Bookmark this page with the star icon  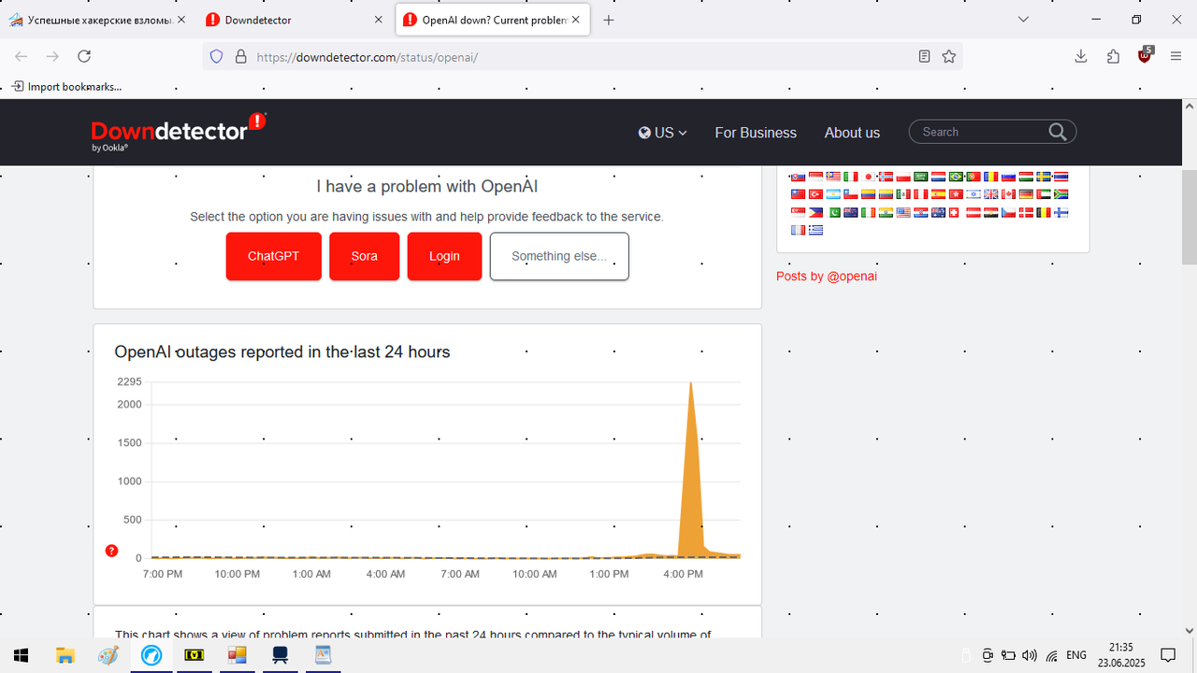click(x=949, y=56)
